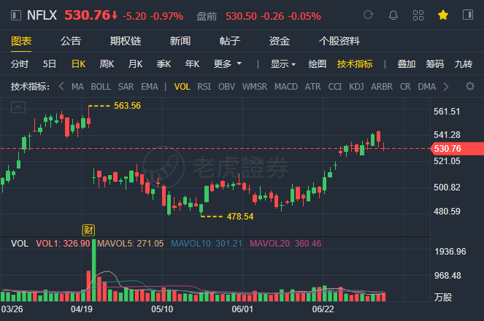Toggle the VOL indicator
The image size is (484, 321).
pos(182,87)
